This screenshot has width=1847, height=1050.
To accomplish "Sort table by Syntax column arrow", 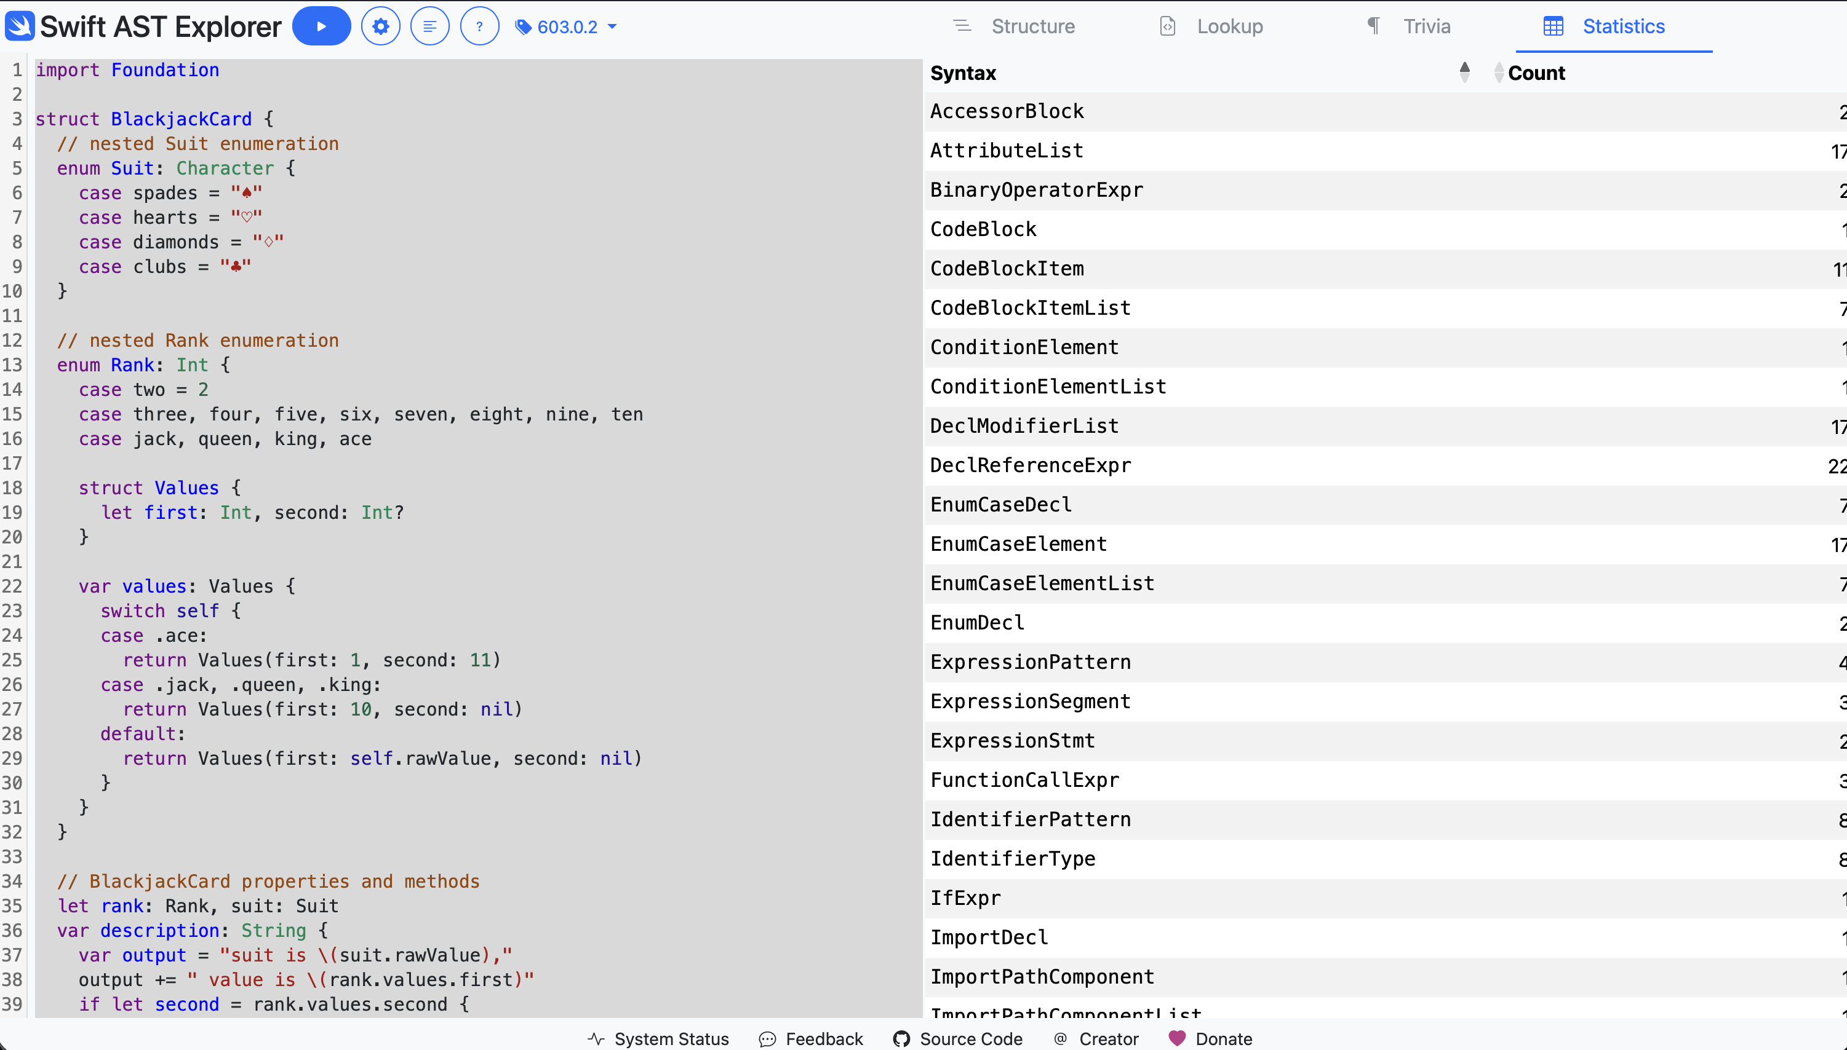I will point(1464,72).
